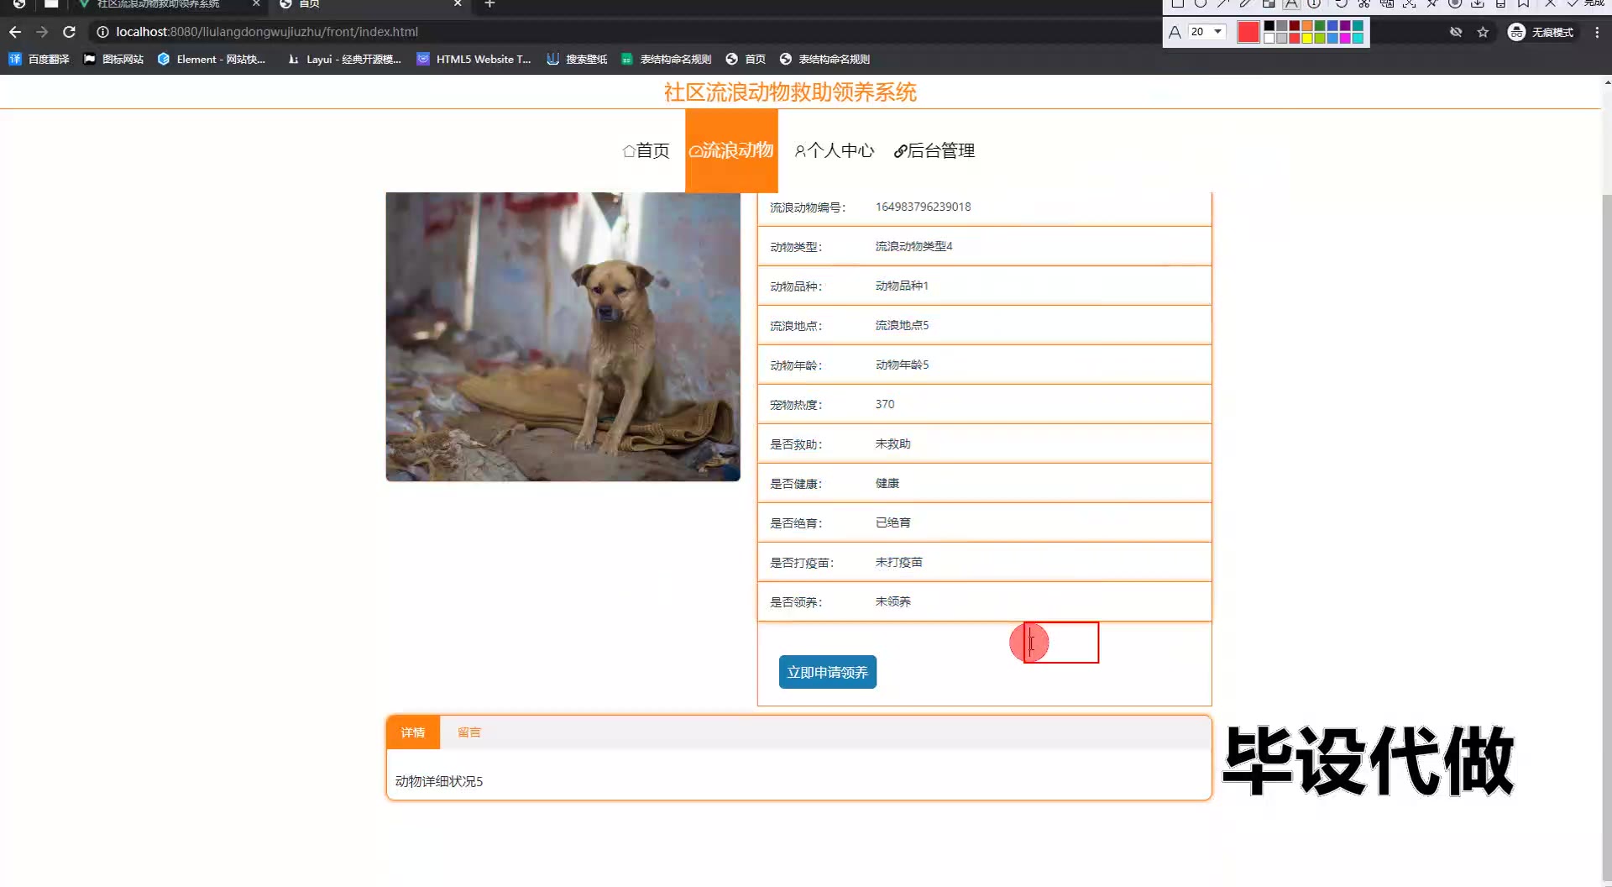
Task: Go to 首页 in the site navigation
Action: coord(646,150)
